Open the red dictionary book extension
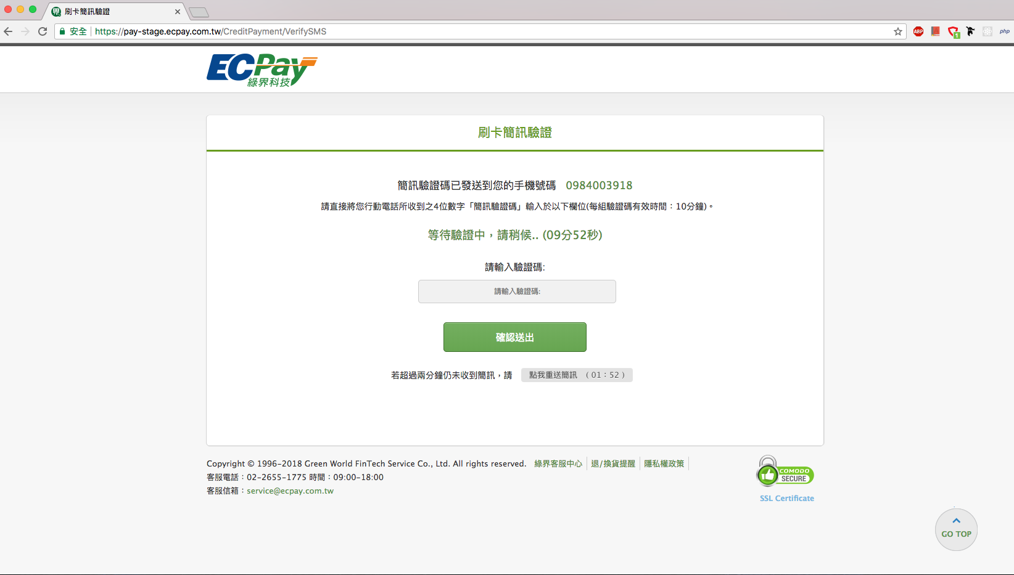 [936, 31]
